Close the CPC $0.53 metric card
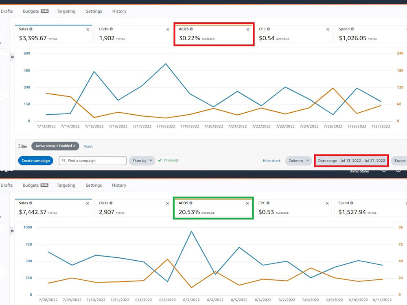This screenshot has height=305, width=407. click(x=327, y=203)
